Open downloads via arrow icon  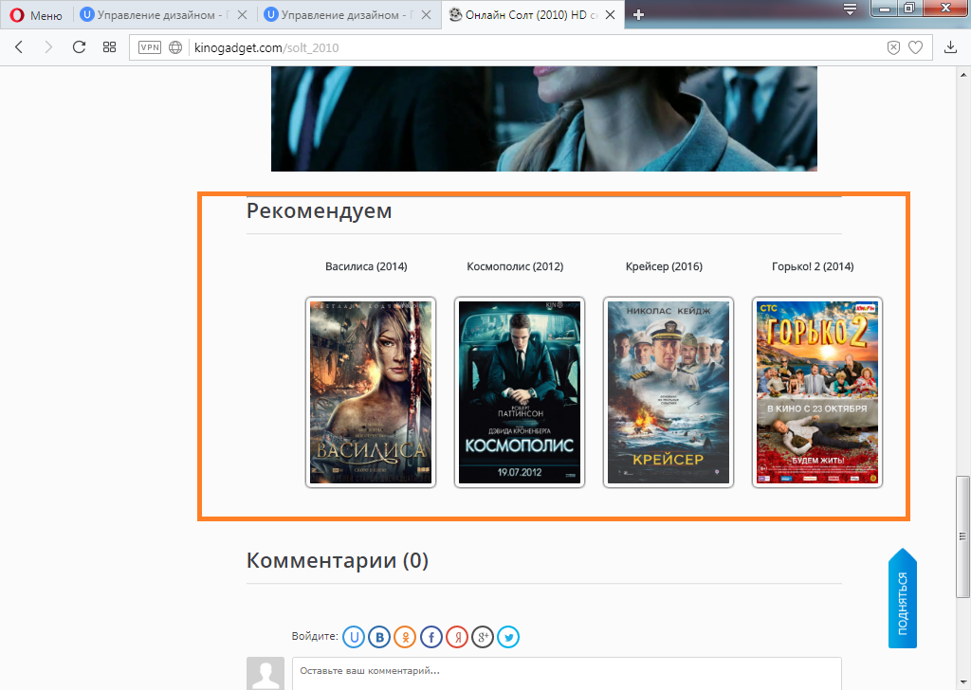pyautogui.click(x=950, y=47)
